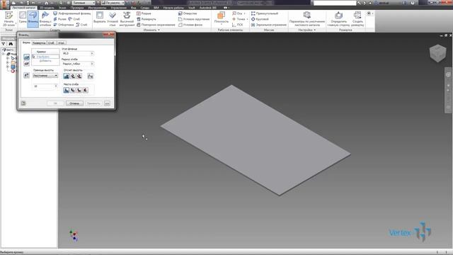Select third height datum option
Screen dimensions: 453x255
click(79, 76)
